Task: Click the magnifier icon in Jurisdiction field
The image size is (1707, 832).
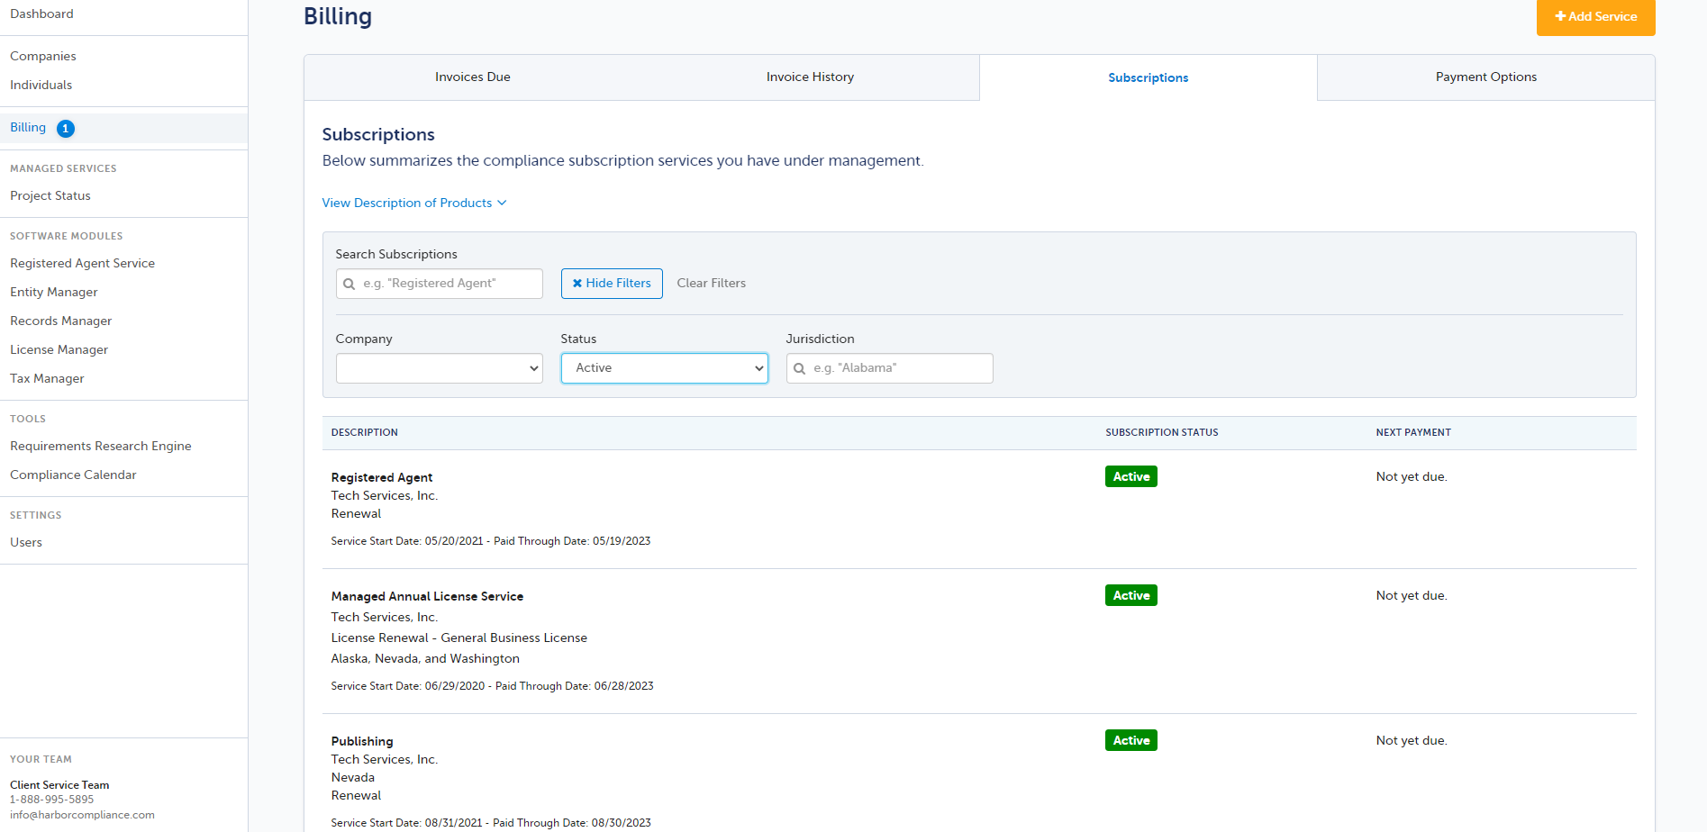Action: coord(799,368)
